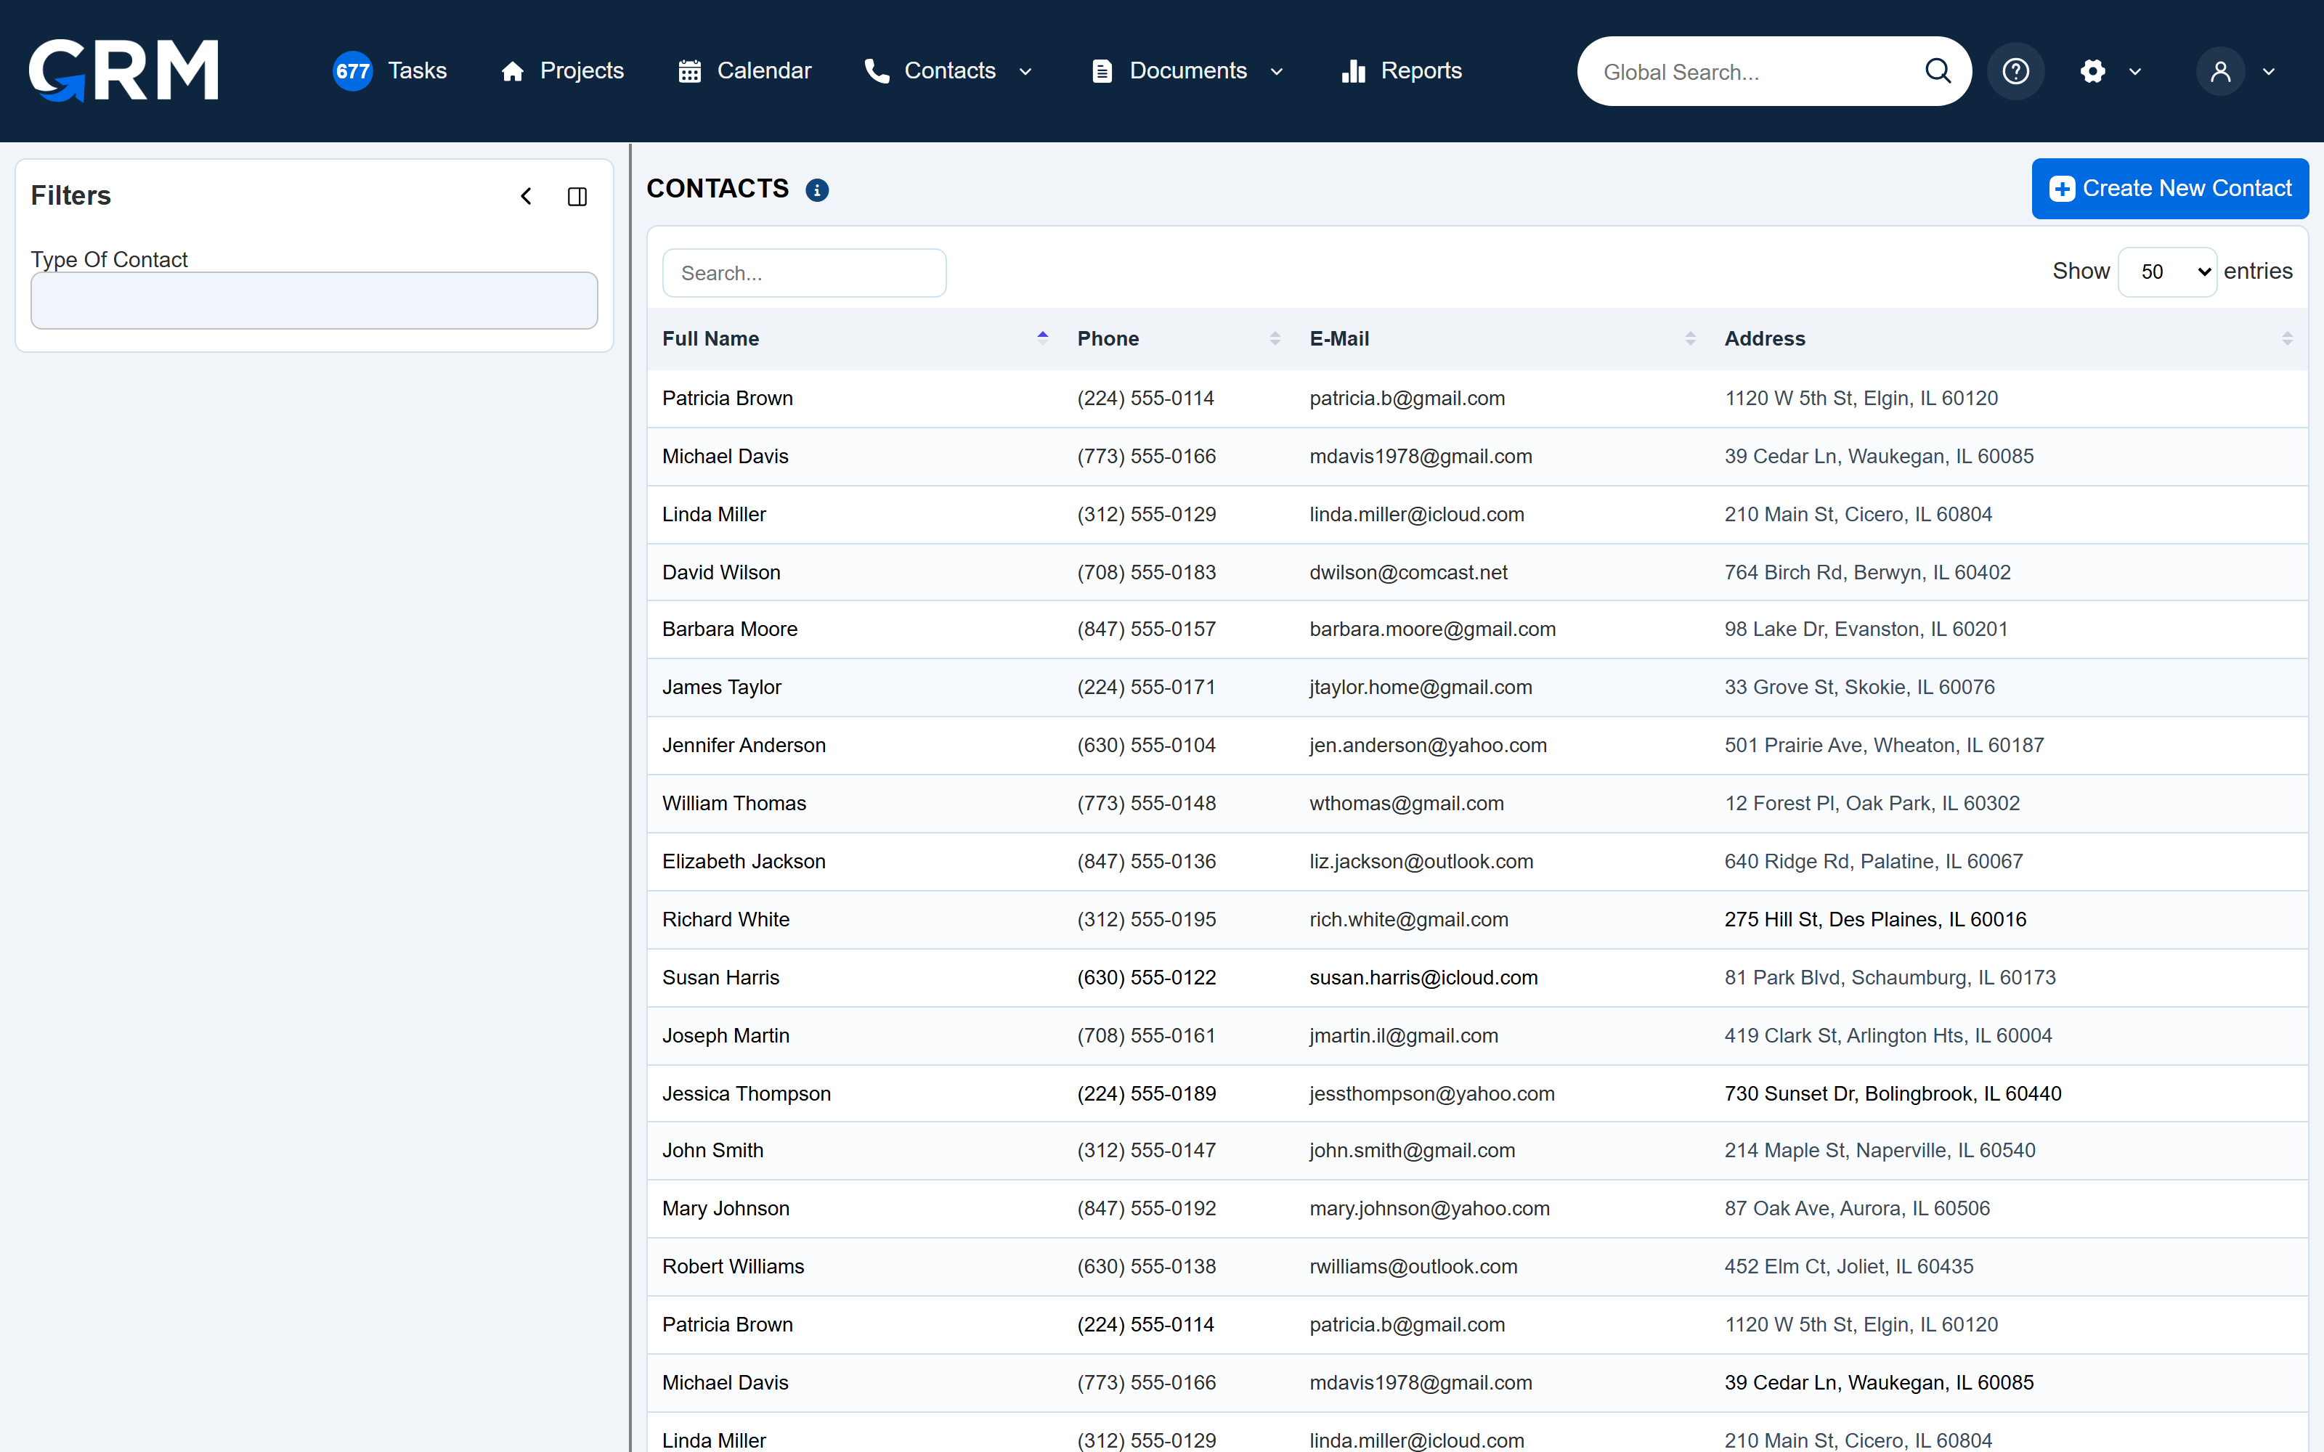Open the 677 tasks badge

tap(352, 71)
